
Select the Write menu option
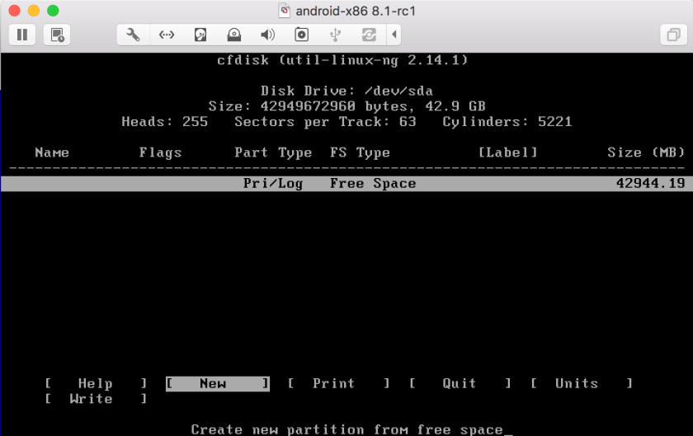96,399
